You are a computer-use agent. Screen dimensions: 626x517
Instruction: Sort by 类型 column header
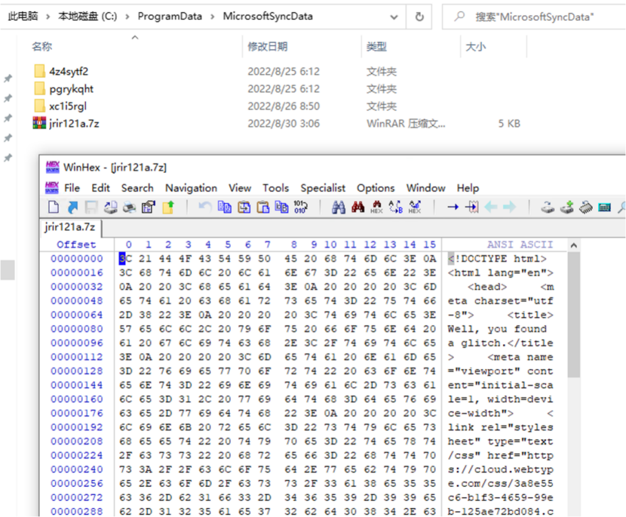point(377,47)
